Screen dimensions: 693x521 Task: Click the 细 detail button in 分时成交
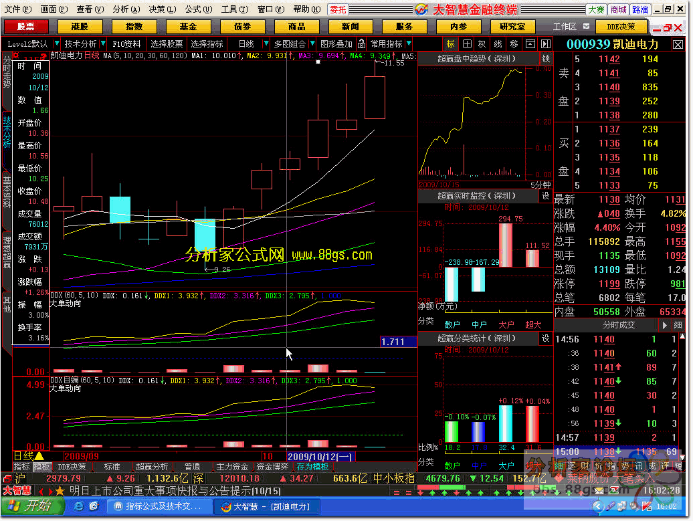(678, 325)
